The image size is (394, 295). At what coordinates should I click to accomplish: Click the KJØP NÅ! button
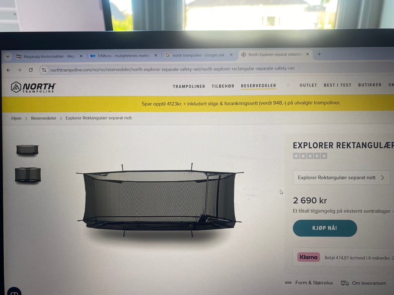click(325, 228)
